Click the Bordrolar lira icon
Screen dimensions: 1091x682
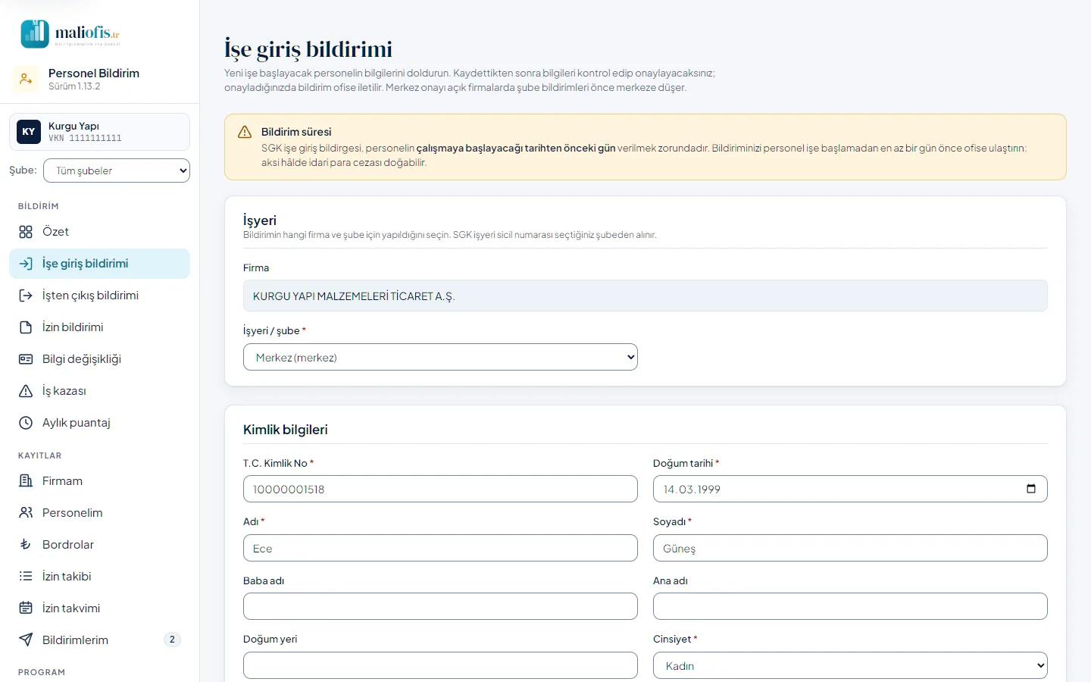click(x=26, y=545)
